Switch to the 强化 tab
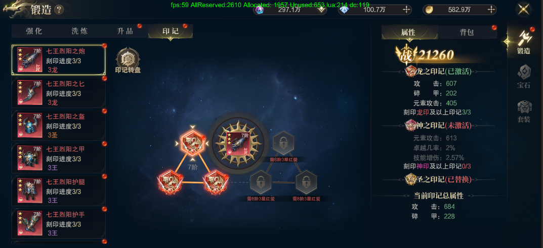The image size is (543, 248). pos(34,31)
